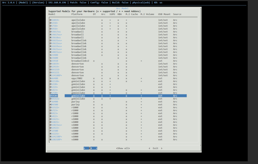Pick the DVA3221 denverton model
This screenshot has width=258, height=164.
tap(54, 73)
